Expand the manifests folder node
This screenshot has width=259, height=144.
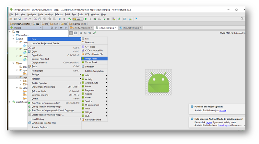point(13,35)
